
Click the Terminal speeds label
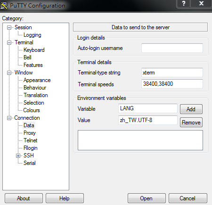[96, 84]
